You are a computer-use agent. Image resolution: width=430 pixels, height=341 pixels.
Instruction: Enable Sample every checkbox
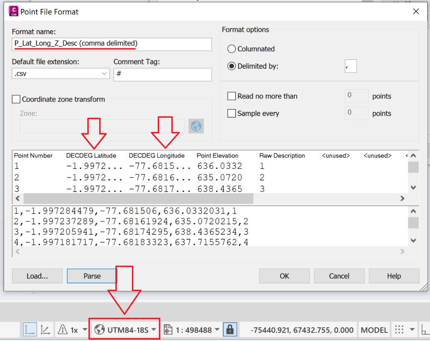[231, 114]
